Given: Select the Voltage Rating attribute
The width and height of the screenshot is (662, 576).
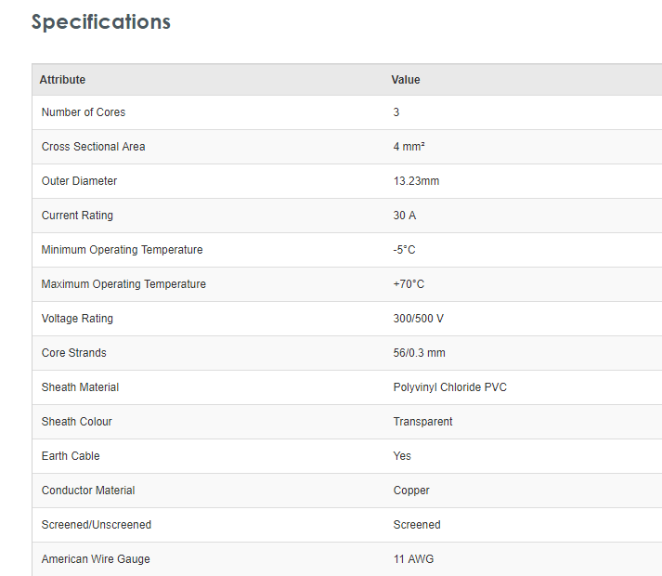Looking at the screenshot, I should point(77,319).
